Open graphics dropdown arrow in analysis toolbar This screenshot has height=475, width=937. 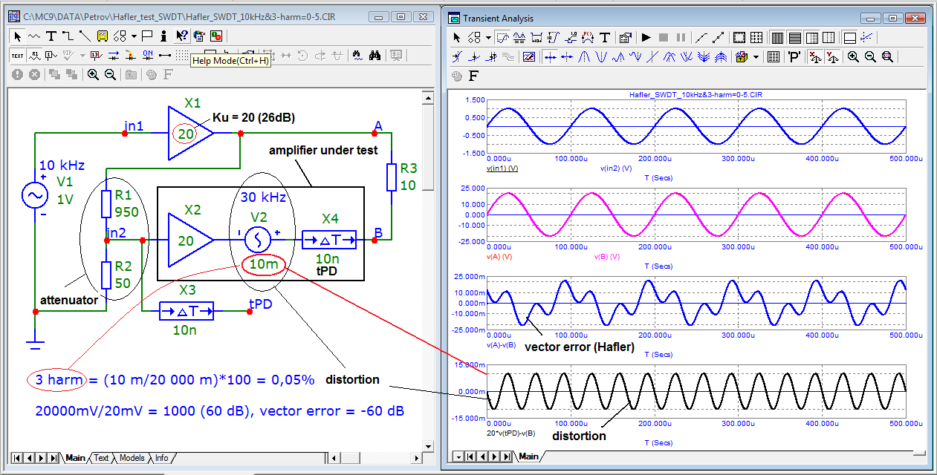pos(488,37)
